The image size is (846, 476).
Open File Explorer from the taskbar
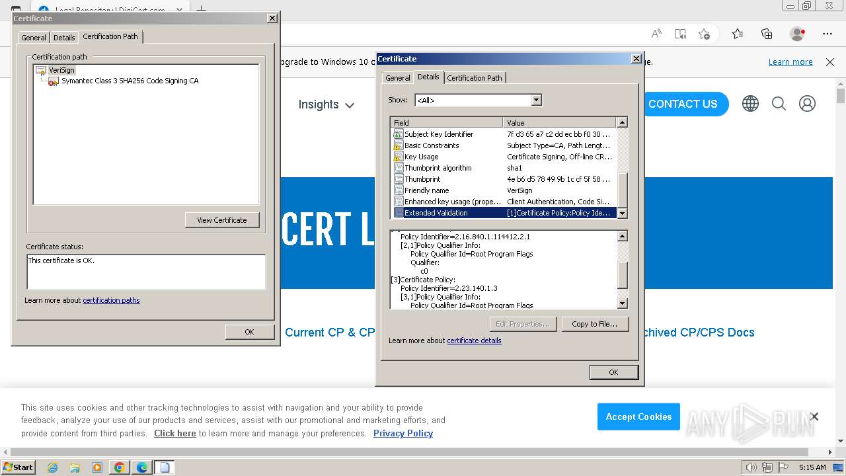click(75, 467)
